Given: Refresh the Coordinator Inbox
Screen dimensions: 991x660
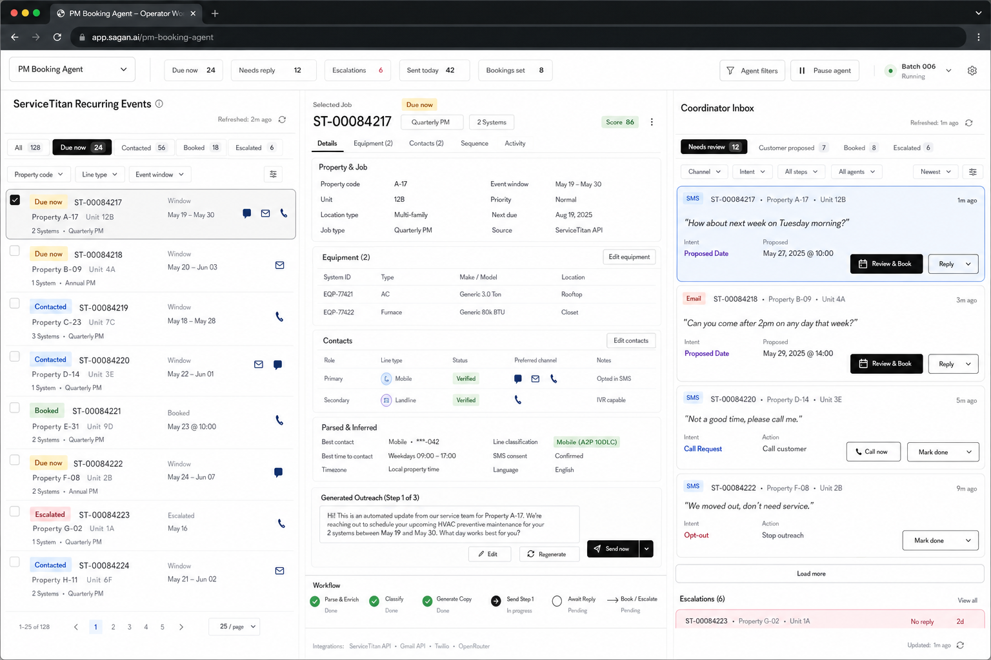Looking at the screenshot, I should click(x=968, y=123).
